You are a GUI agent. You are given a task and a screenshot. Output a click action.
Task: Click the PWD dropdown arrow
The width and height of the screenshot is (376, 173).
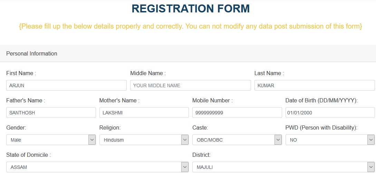coord(371,140)
